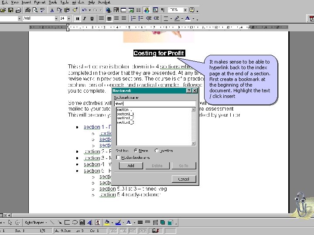This screenshot has height=235, width=314.
Task: Select Sort by Name radio button
Action: (x=136, y=151)
